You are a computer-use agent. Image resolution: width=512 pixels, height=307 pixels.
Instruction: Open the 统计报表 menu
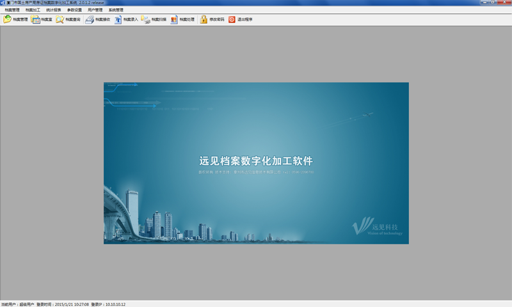[54, 10]
